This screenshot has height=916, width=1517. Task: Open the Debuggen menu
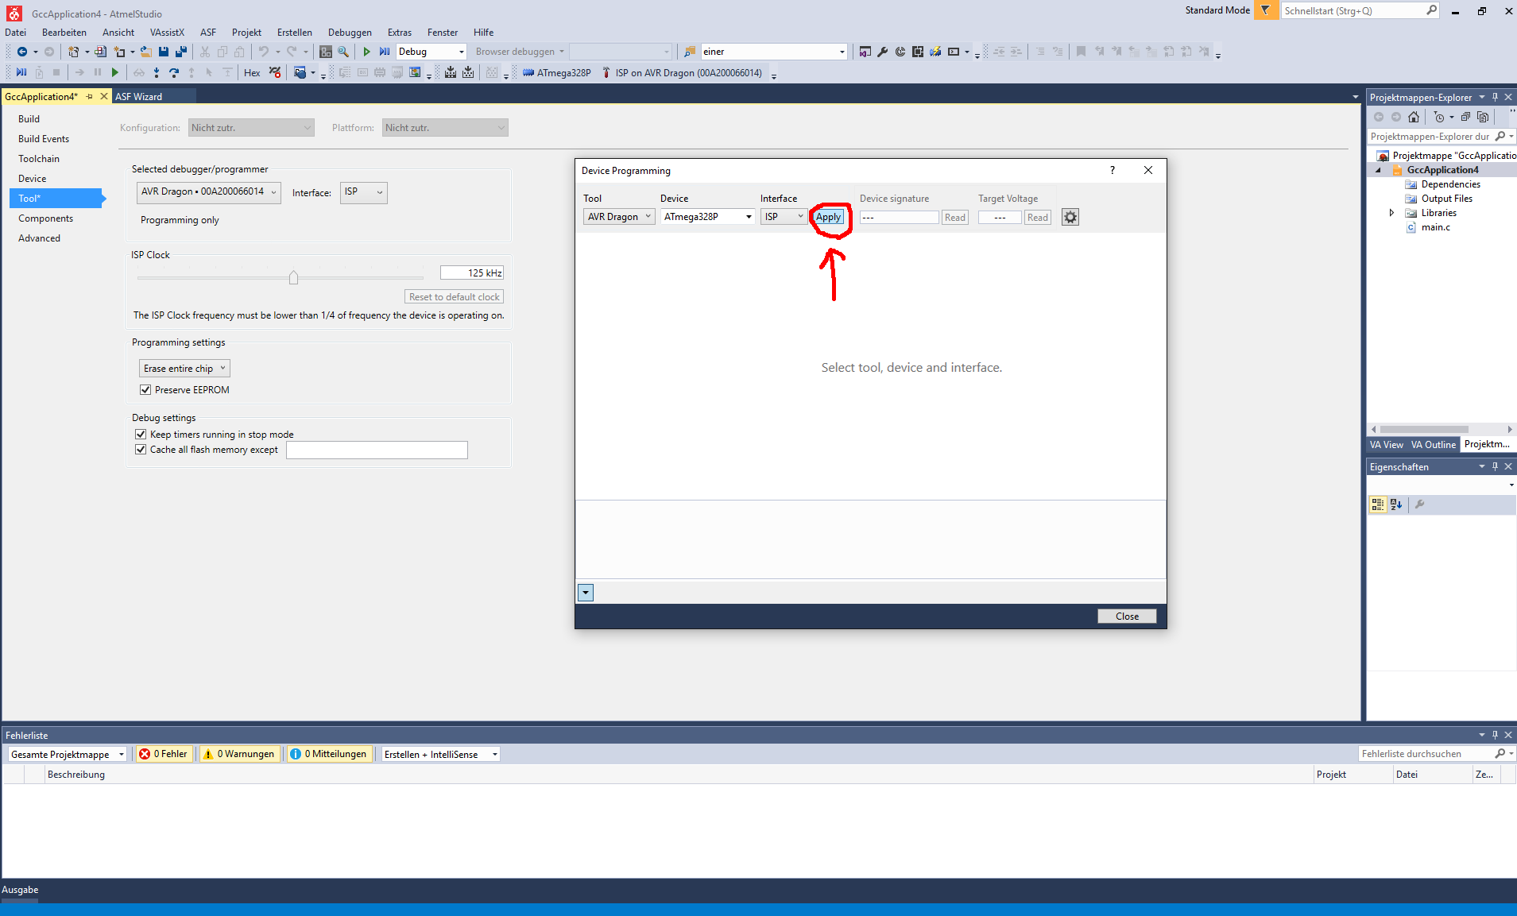350,33
